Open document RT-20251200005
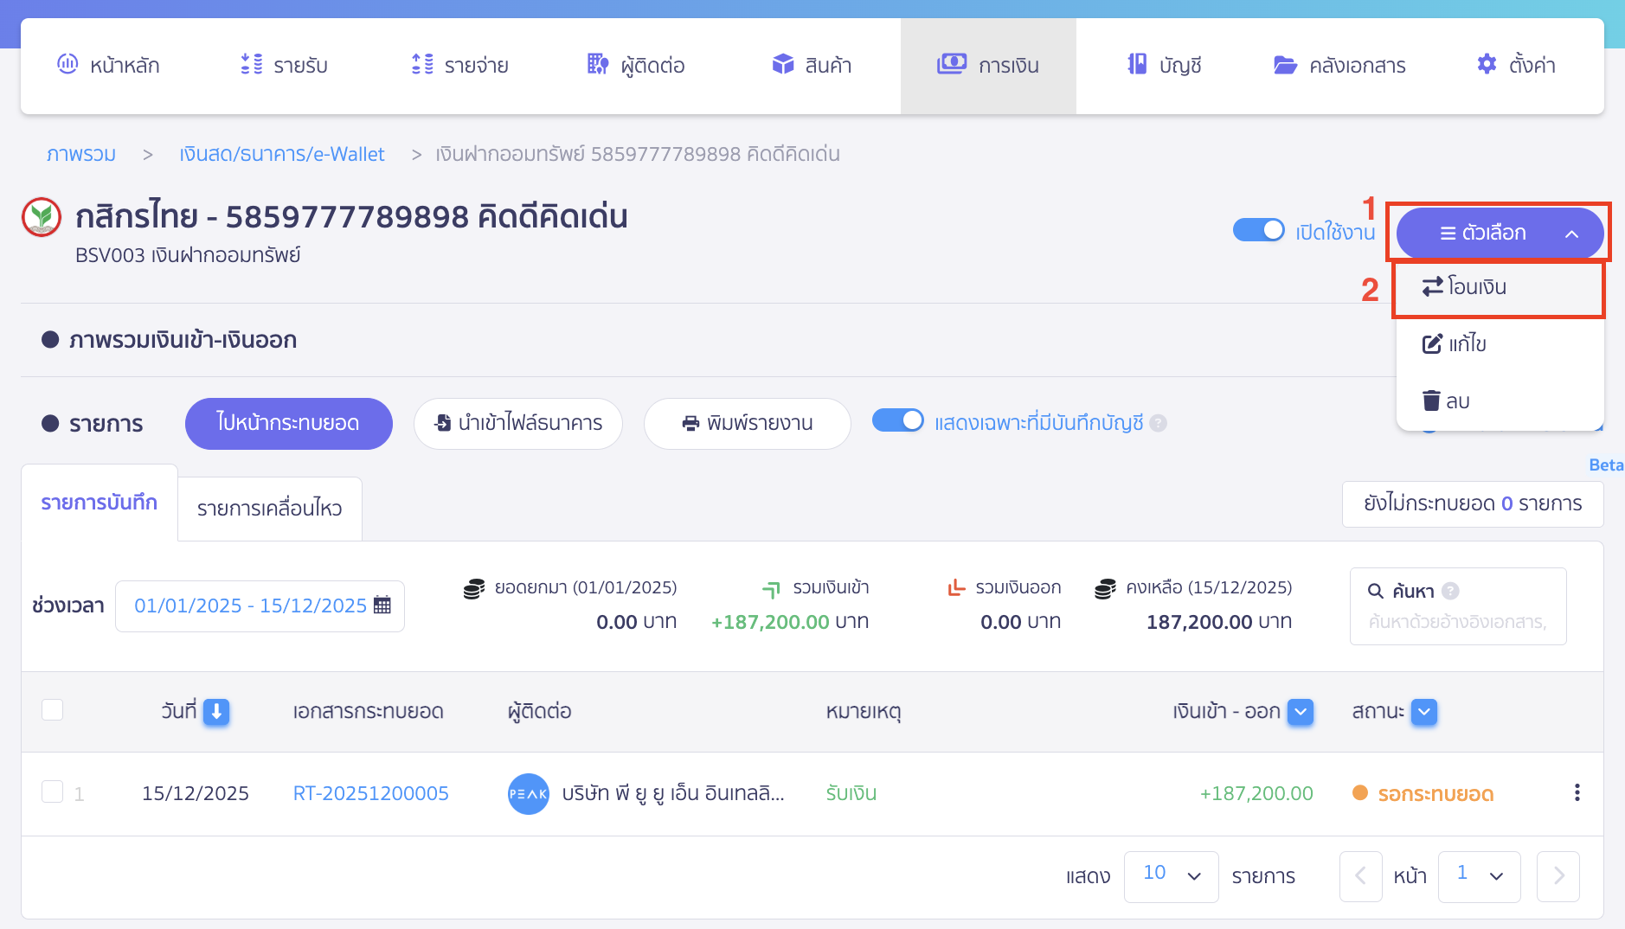1625x929 pixels. point(371,792)
